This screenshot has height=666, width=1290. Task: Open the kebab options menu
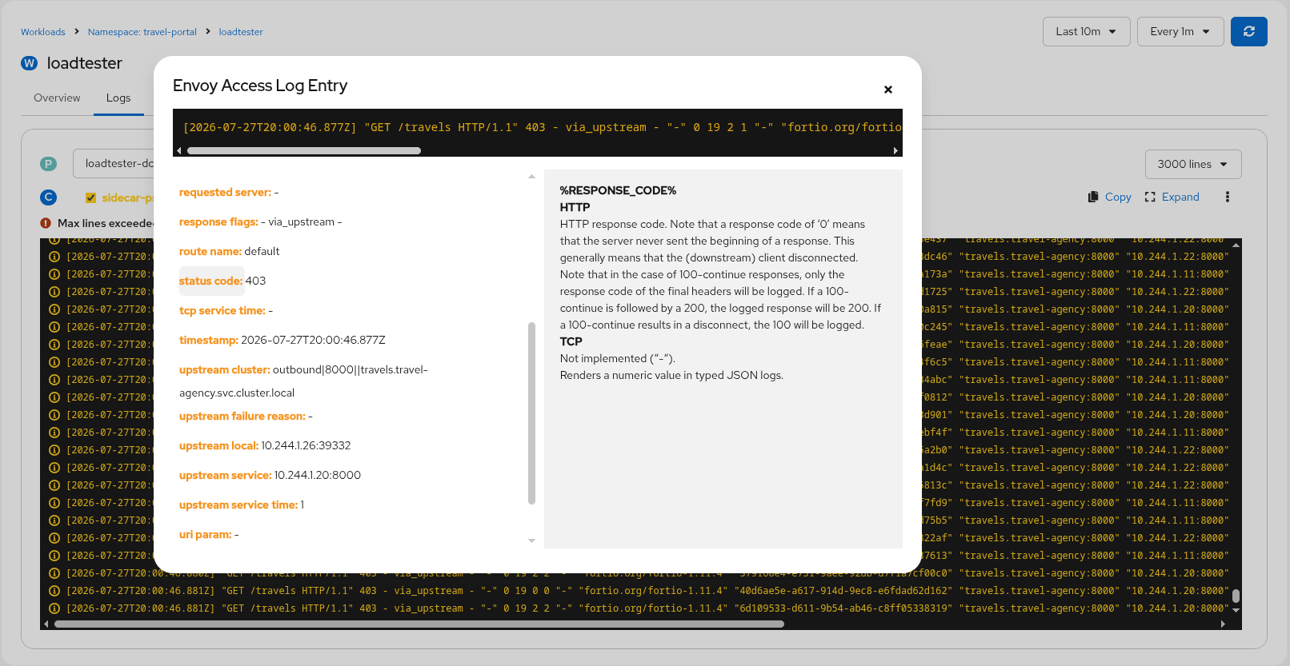tap(1228, 197)
